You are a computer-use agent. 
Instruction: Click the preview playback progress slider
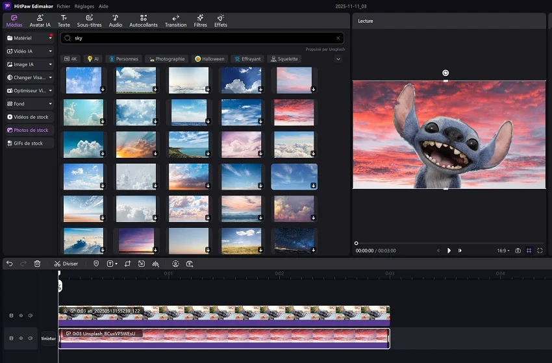[x=448, y=244]
